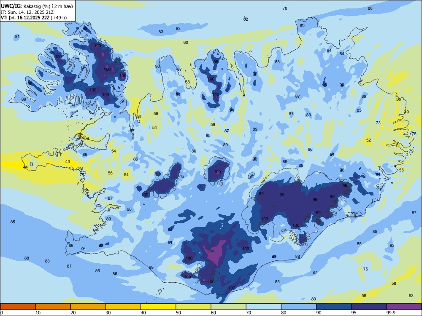Screen dimensions: 422x316
Task: Click the '50' legend tick label
Action: pyautogui.click(x=178, y=313)
